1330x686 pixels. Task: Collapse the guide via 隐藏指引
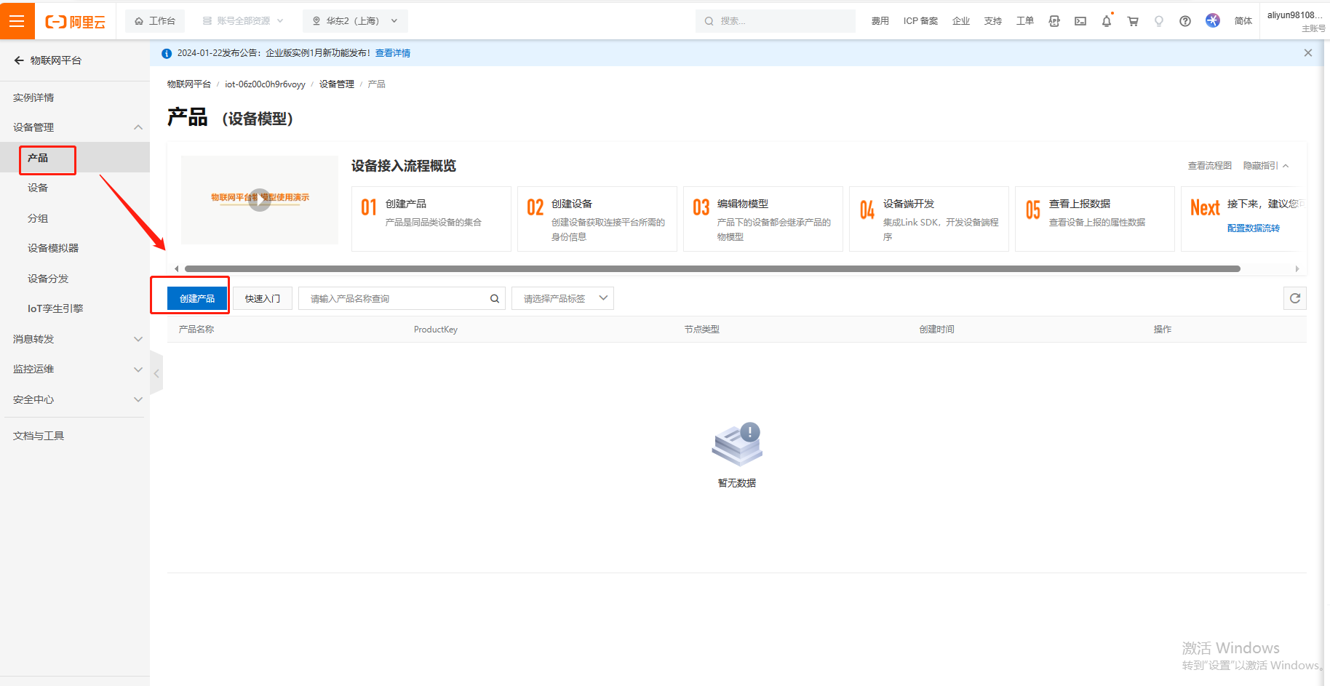[x=1265, y=166]
